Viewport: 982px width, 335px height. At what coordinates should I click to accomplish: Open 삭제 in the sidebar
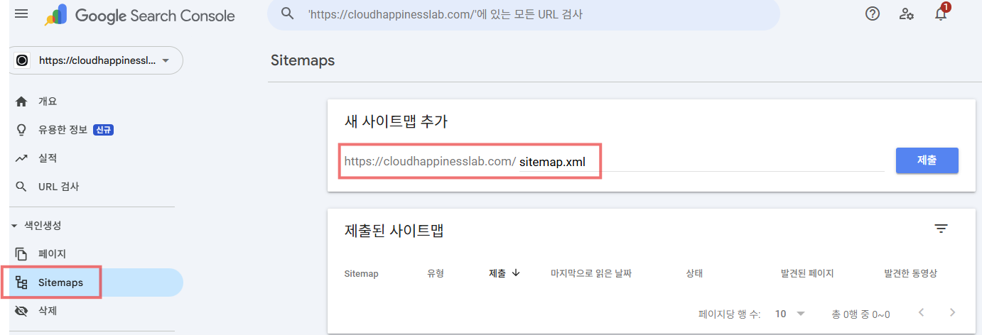click(47, 311)
